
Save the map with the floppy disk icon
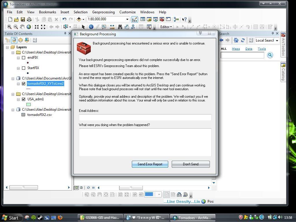click(23, 19)
